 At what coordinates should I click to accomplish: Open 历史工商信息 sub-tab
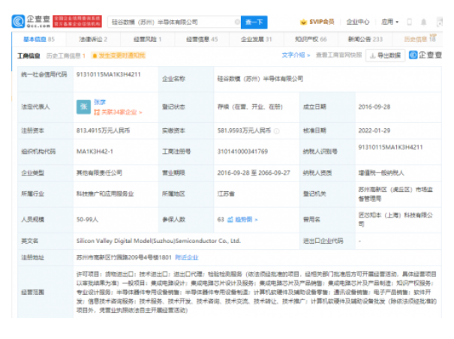coord(66,55)
